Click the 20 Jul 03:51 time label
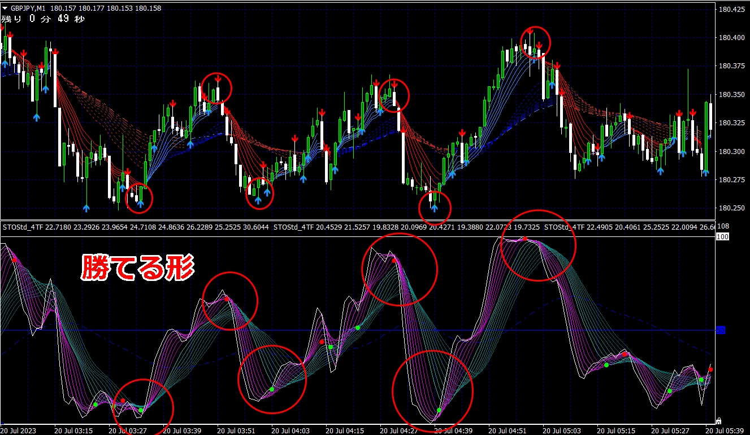750x435 pixels. [x=237, y=430]
